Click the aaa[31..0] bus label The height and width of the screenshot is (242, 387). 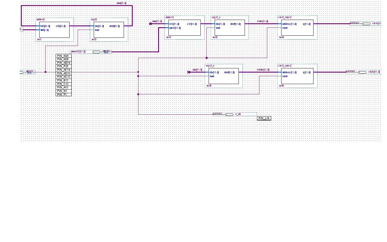pyautogui.click(x=121, y=3)
